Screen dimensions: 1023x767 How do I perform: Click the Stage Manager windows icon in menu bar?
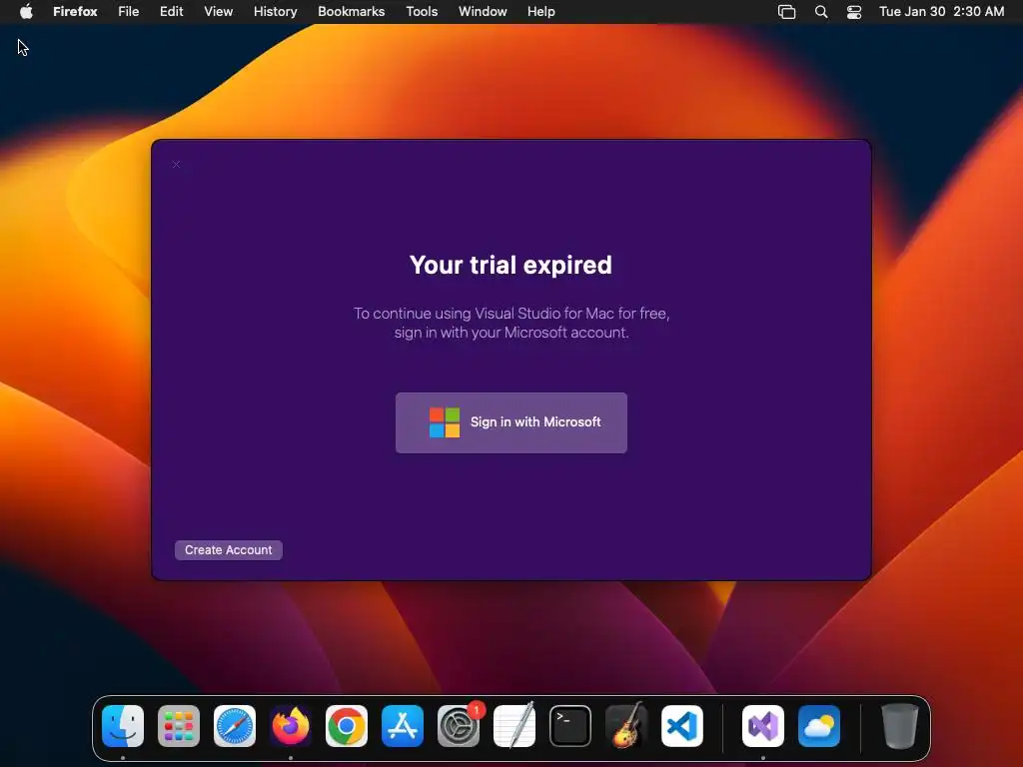tap(787, 12)
